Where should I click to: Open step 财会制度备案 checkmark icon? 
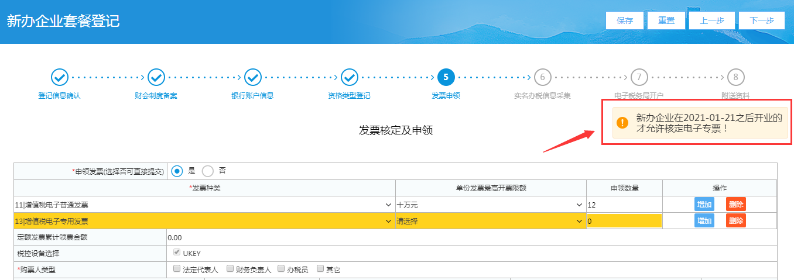click(x=156, y=77)
